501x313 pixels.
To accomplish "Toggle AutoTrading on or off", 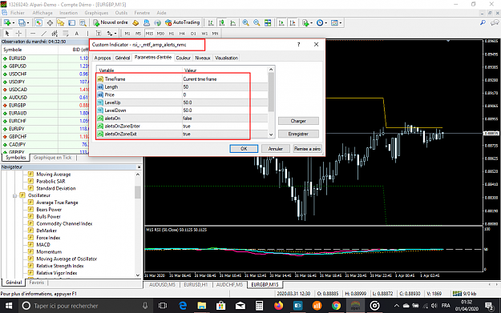I will click(x=183, y=22).
